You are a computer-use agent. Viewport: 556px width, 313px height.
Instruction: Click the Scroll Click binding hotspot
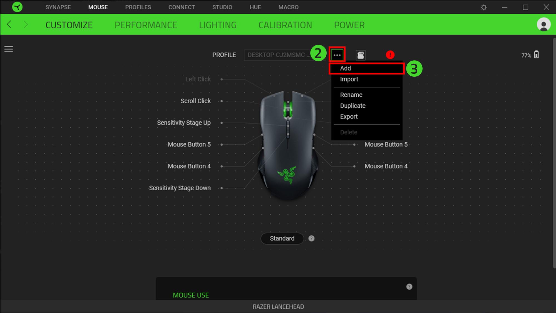222,101
